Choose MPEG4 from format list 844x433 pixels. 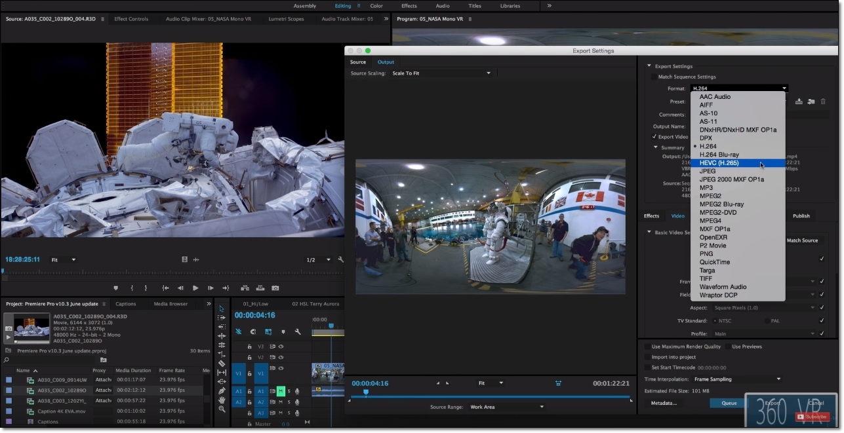(738, 221)
